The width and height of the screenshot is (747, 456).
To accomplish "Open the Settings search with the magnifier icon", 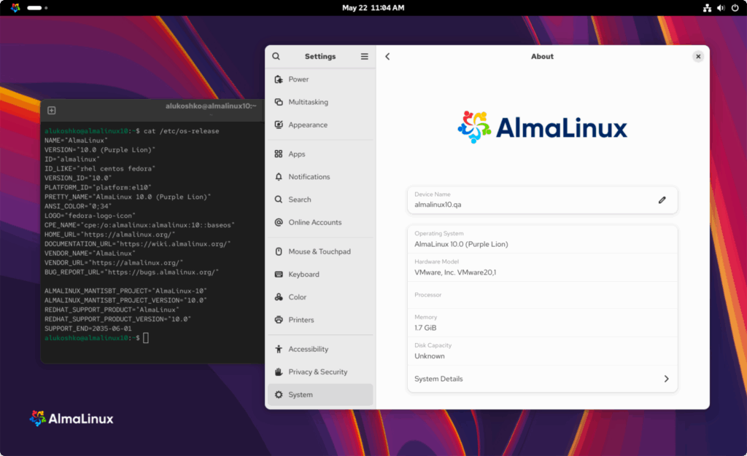I will pos(276,56).
